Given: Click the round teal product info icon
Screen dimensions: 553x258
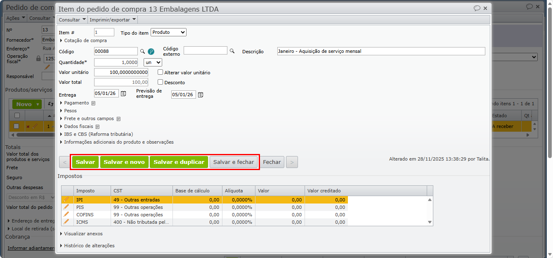Looking at the screenshot, I should click(x=151, y=52).
